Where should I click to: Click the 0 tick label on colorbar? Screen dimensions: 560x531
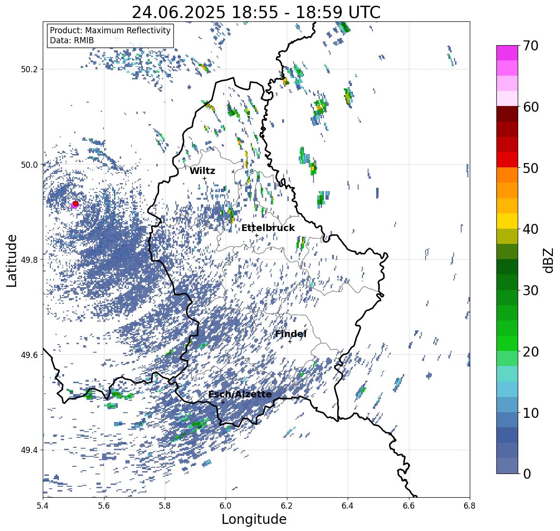(527, 474)
